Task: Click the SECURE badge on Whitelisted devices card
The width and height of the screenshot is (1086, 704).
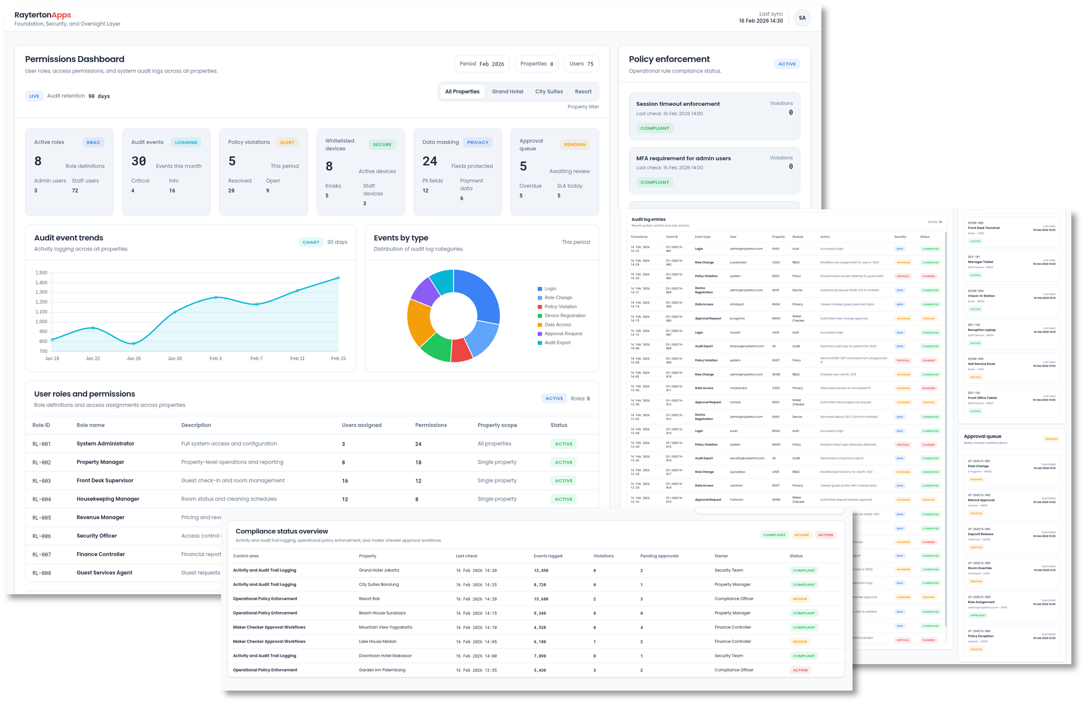Action: [382, 145]
